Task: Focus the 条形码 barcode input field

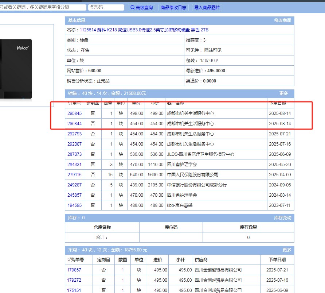Action: [x=106, y=7]
